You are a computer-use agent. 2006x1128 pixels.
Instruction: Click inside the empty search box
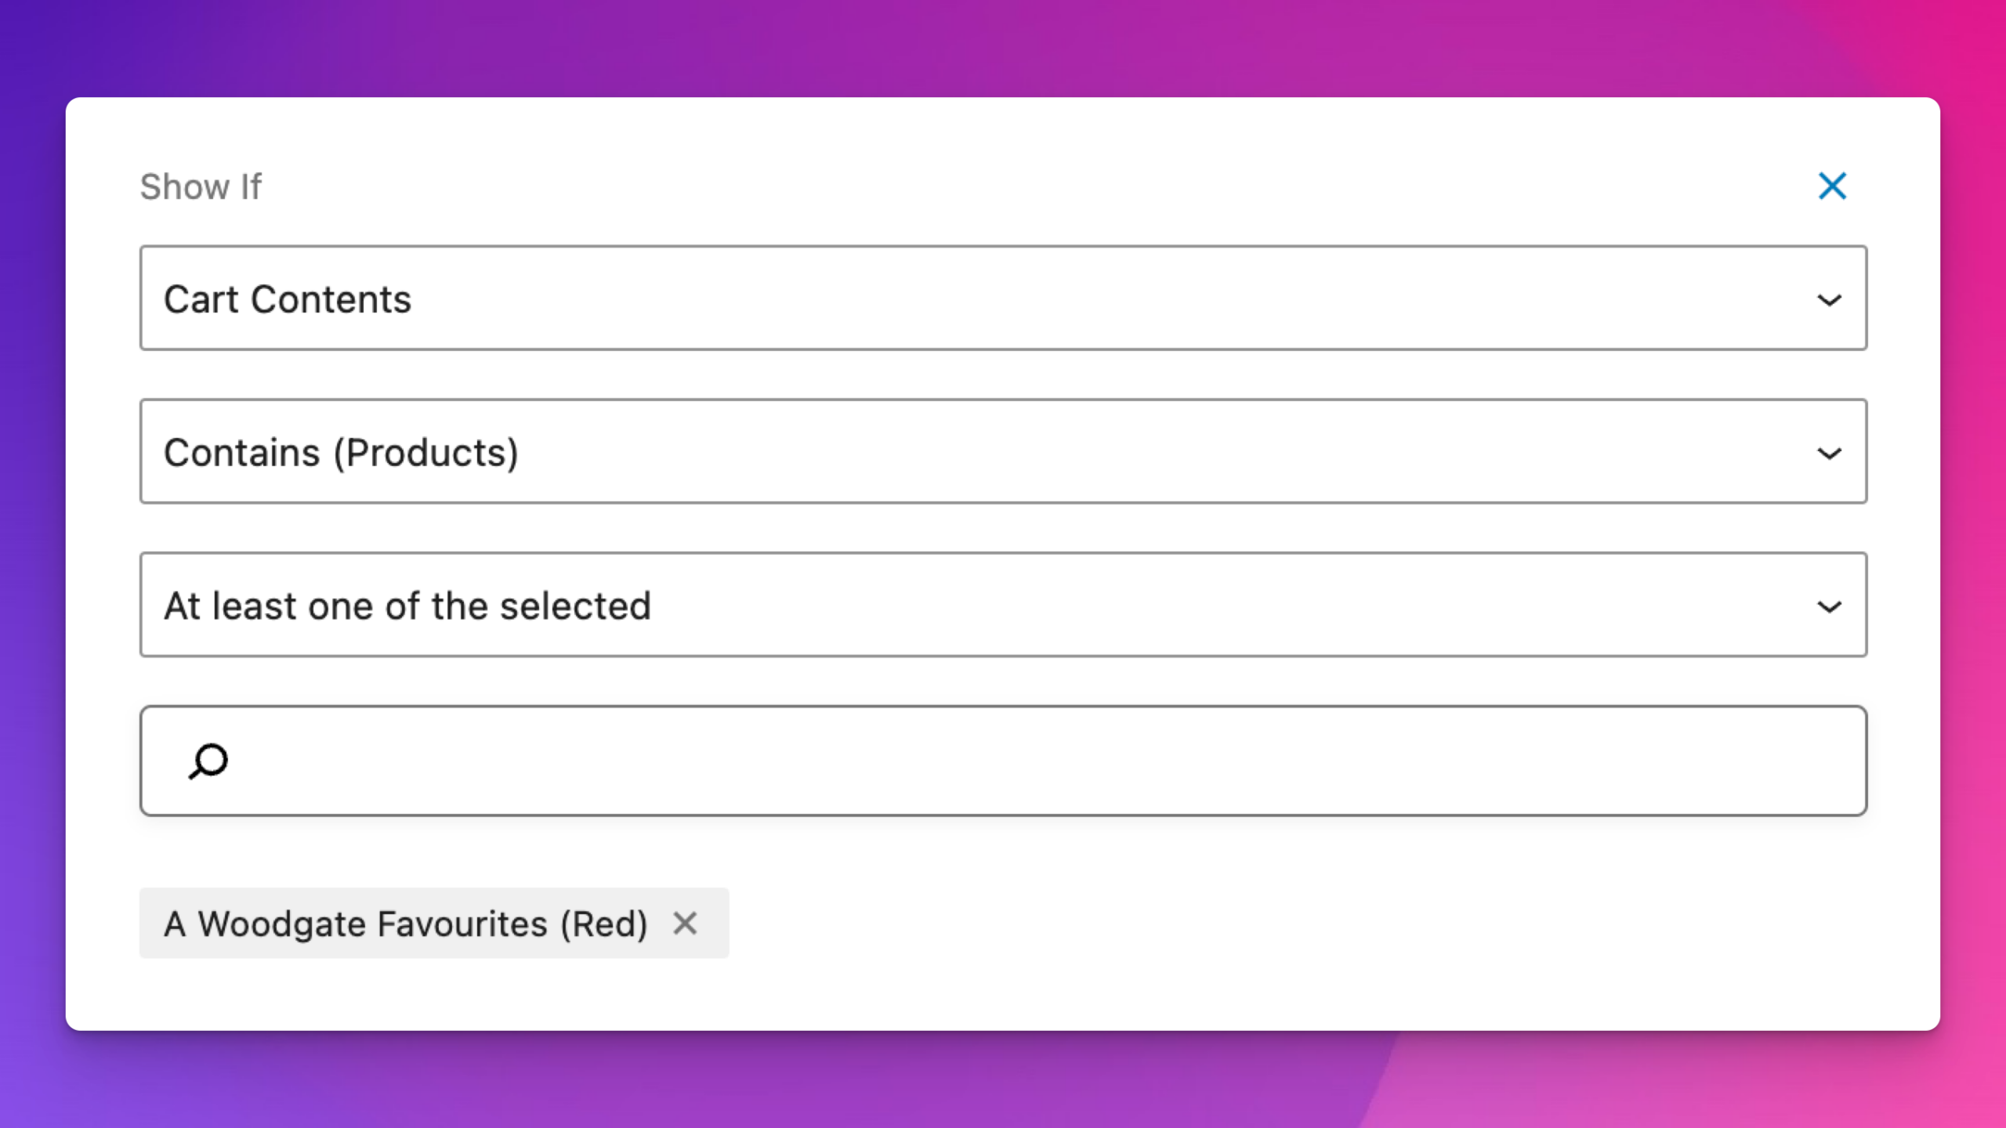pos(1019,761)
